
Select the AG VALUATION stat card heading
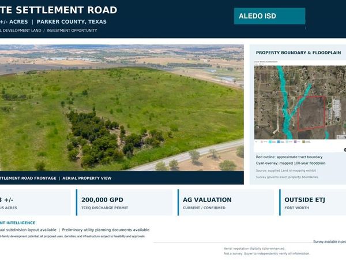point(207,200)
